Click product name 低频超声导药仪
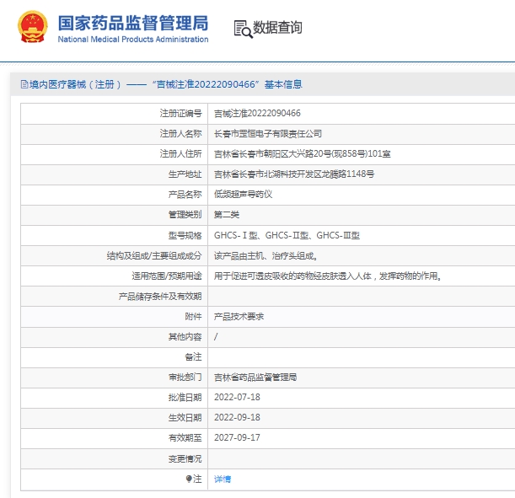 [243, 195]
